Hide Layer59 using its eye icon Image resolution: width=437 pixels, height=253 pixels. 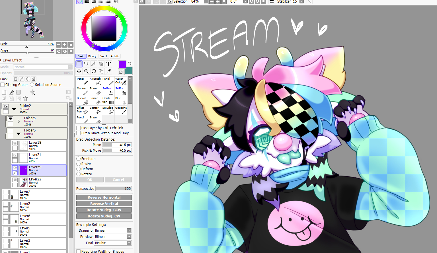(15, 168)
